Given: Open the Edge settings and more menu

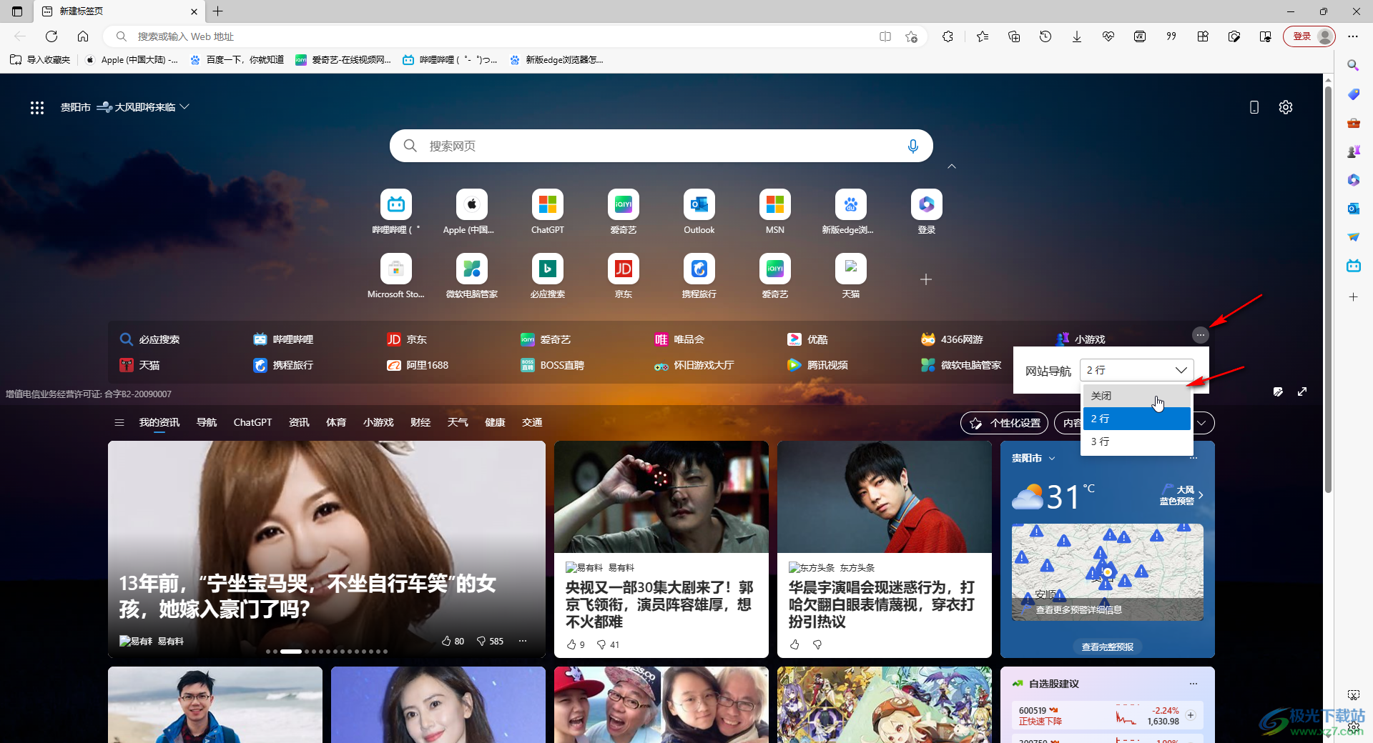Looking at the screenshot, I should tap(1353, 36).
